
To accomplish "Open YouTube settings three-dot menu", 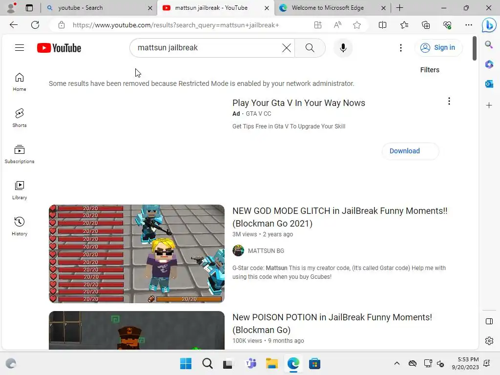I will 400,48.
